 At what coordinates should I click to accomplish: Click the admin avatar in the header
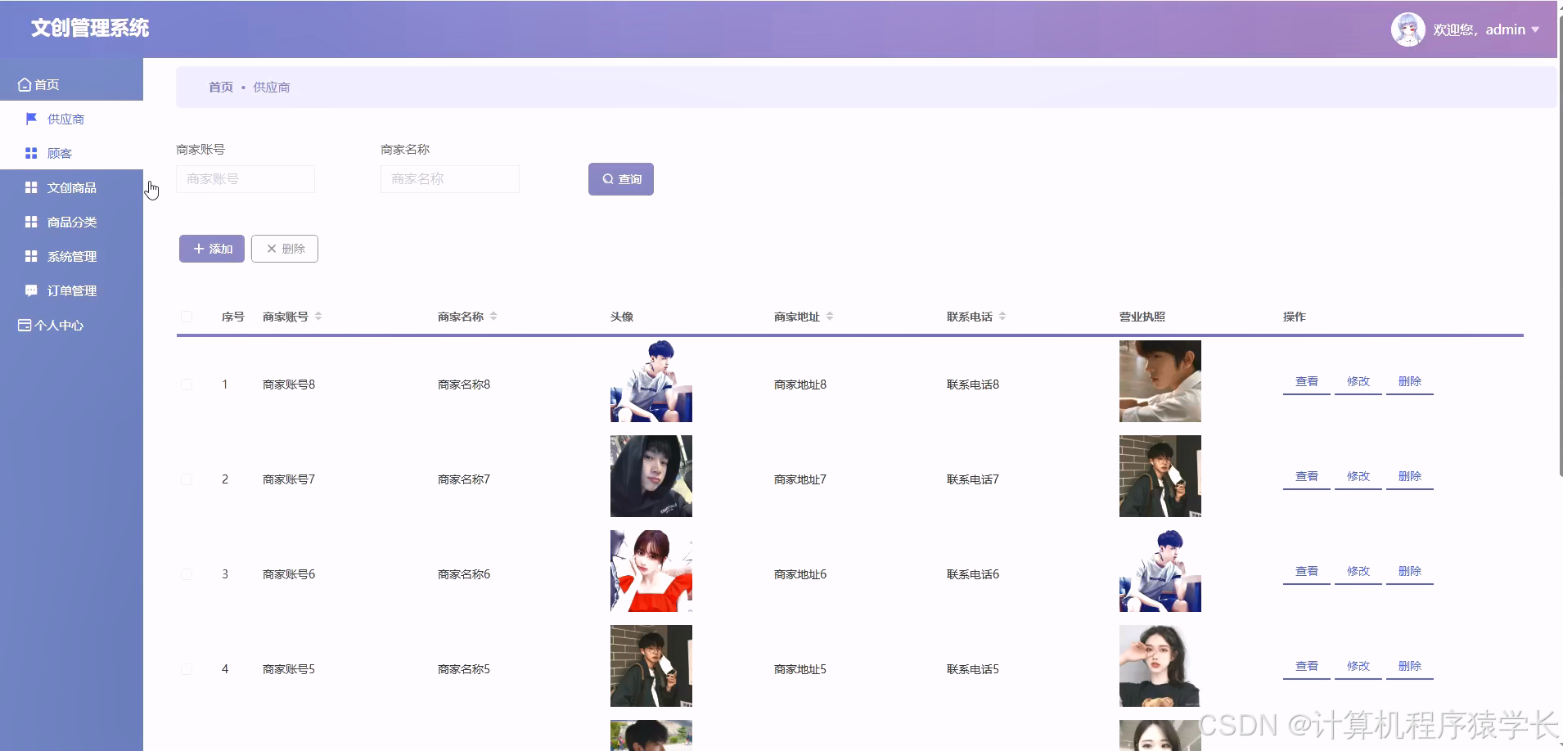pyautogui.click(x=1408, y=29)
